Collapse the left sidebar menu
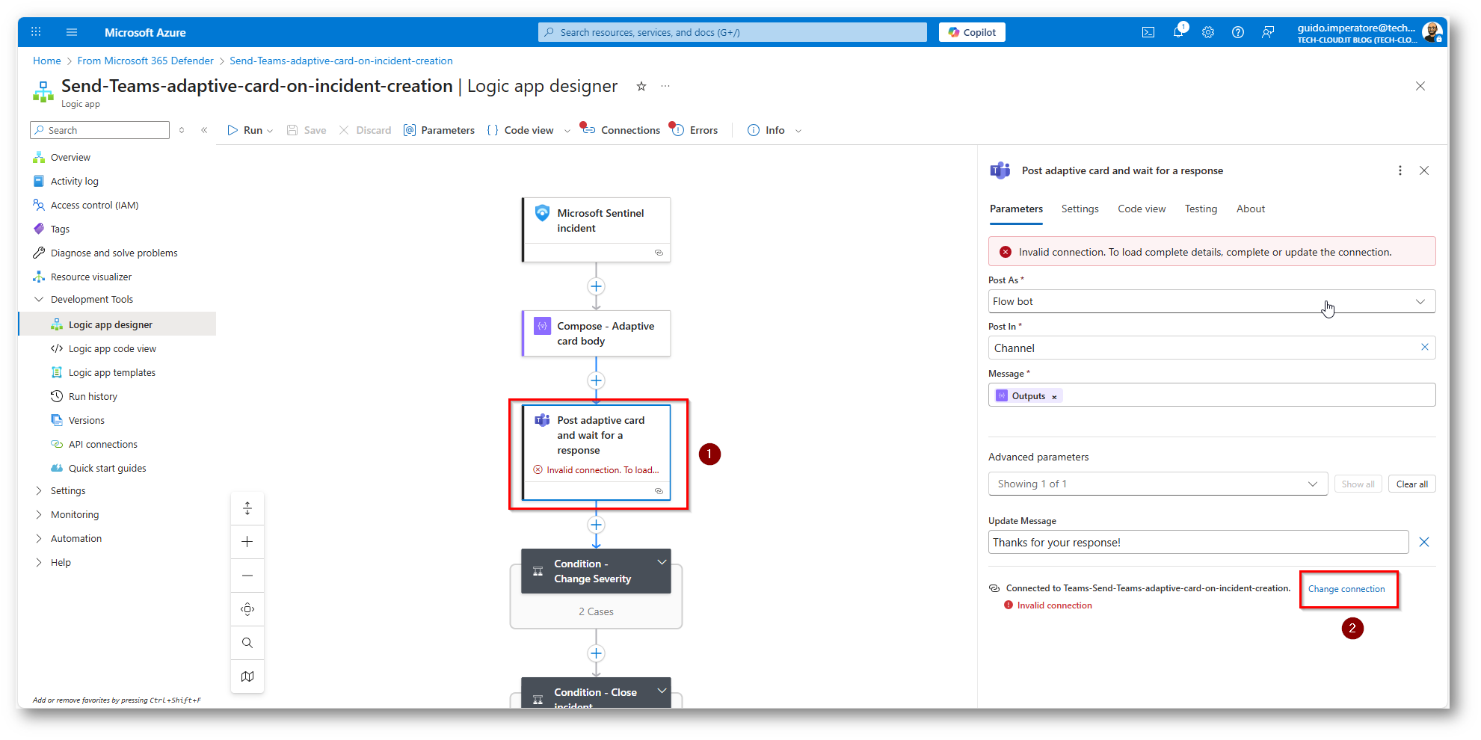The height and width of the screenshot is (740, 1481). [x=204, y=130]
